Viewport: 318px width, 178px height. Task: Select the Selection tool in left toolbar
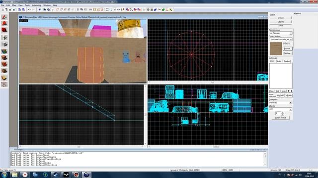coord(4,17)
